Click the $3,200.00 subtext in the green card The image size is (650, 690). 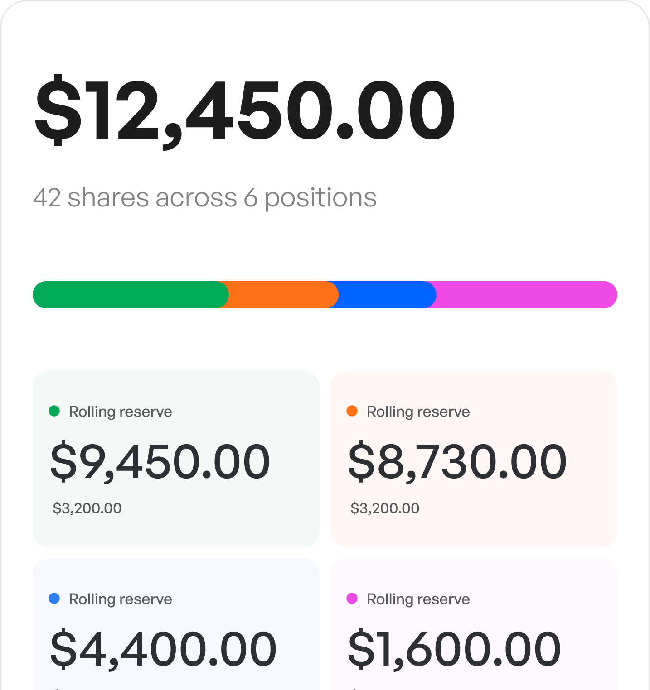point(87,508)
